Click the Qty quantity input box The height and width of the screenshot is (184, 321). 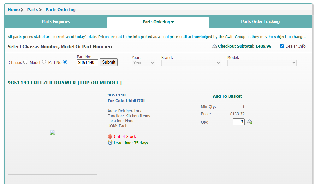(x=239, y=122)
